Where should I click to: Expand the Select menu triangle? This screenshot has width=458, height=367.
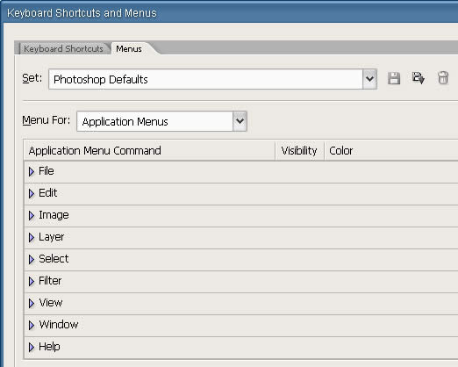coord(32,259)
